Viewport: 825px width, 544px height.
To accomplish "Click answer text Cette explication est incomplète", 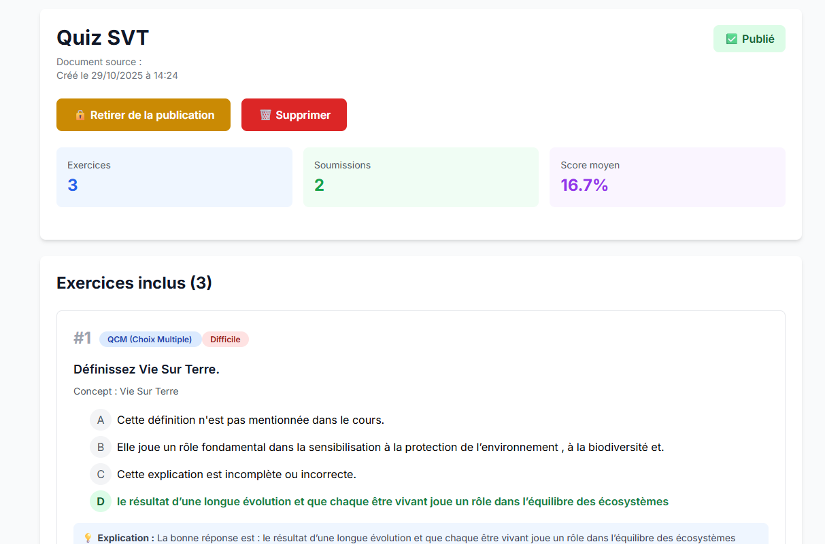I will tap(237, 474).
